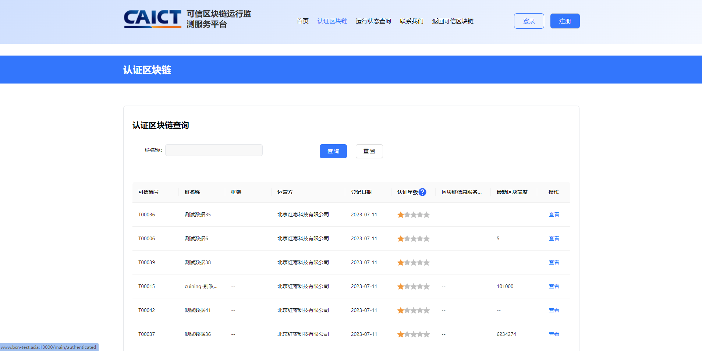This screenshot has width=702, height=351.
Task: Click the 可信区块链运行监测服务平台 title
Action: [x=219, y=19]
